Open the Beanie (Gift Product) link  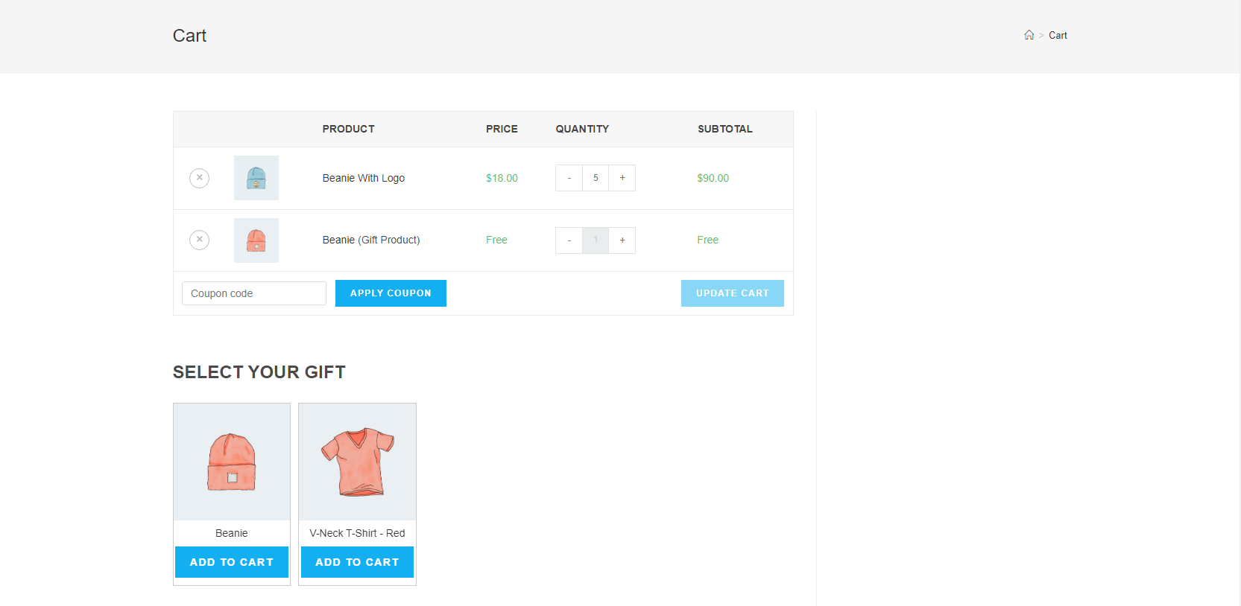(x=370, y=240)
